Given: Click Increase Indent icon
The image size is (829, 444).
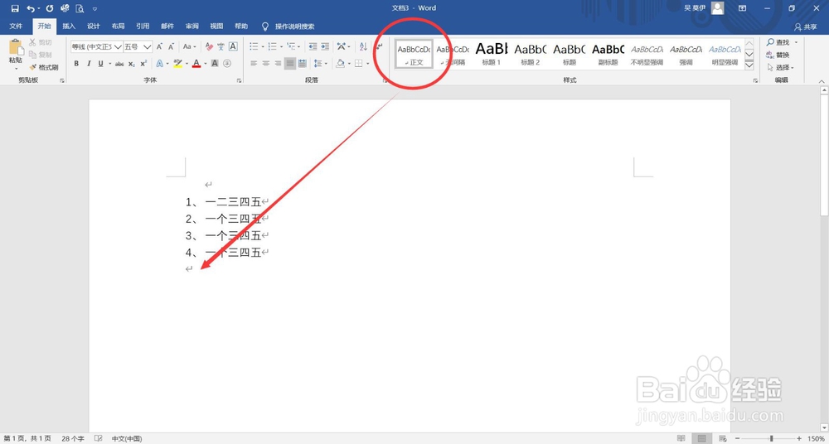Looking at the screenshot, I should coord(325,46).
